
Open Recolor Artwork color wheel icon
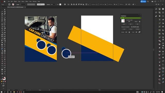[65, 4]
